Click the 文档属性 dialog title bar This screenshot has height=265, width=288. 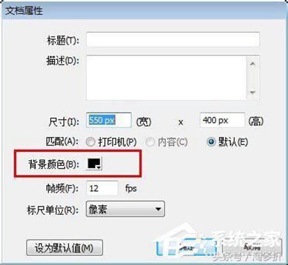point(144,10)
